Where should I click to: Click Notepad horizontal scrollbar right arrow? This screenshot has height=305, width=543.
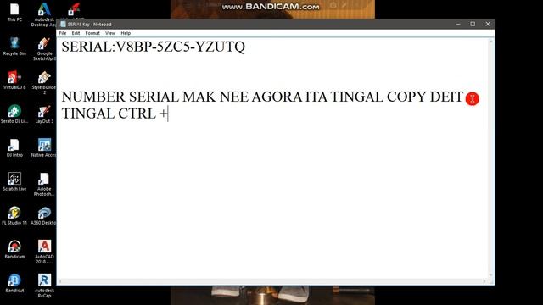(x=484, y=281)
